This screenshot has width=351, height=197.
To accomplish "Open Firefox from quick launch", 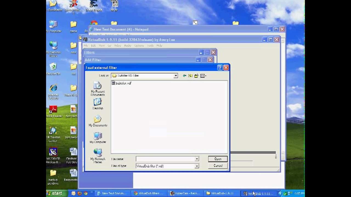I will [80, 193].
